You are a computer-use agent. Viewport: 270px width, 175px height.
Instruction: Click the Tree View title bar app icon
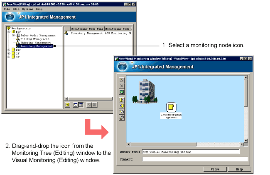pos(5,4)
